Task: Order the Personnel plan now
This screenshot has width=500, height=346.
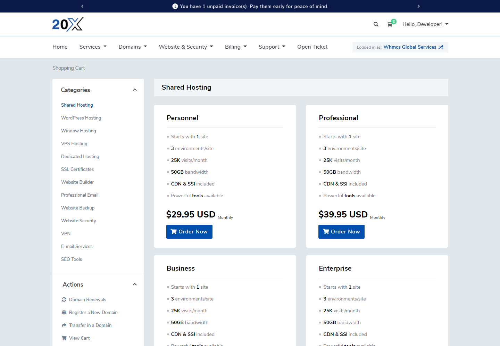Action: (189, 232)
